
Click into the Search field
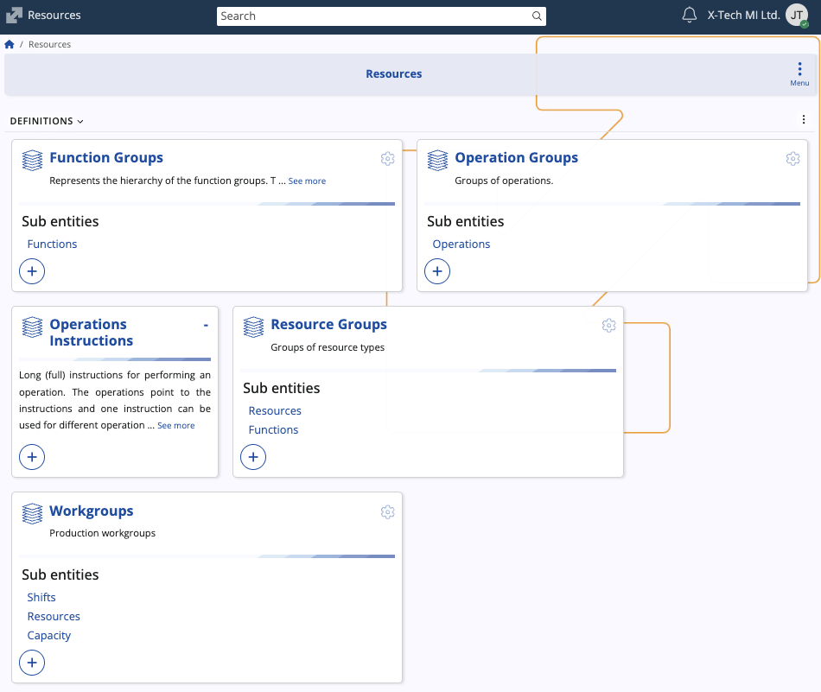point(373,16)
